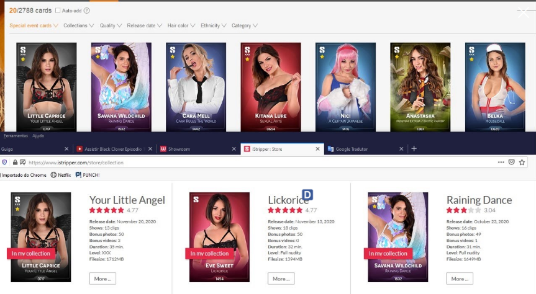Click the Showroom tab favicon
Viewport: 536px width, 294px height.
click(163, 149)
